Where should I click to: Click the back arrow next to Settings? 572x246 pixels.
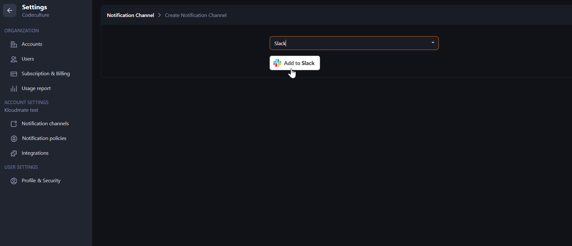pyautogui.click(x=10, y=11)
